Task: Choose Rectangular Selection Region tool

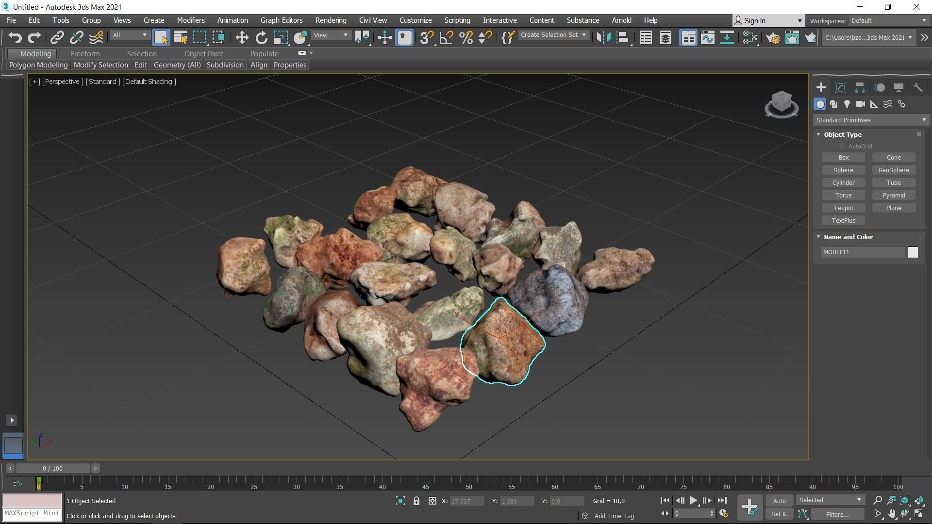Action: [x=200, y=37]
